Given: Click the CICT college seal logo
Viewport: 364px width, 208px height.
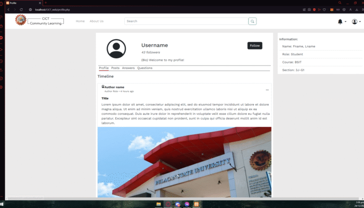Looking at the screenshot, I should (21, 20).
